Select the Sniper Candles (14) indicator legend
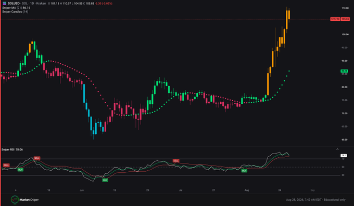This screenshot has width=354, height=206. point(15,11)
